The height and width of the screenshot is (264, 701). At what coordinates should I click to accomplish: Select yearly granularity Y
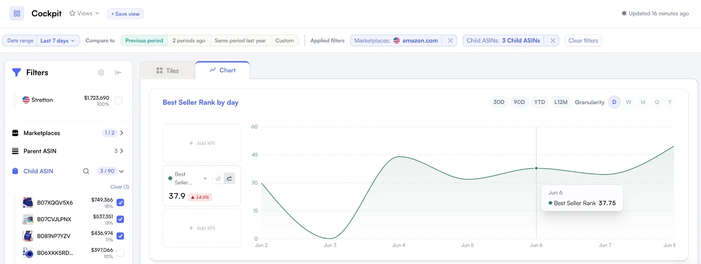(670, 102)
